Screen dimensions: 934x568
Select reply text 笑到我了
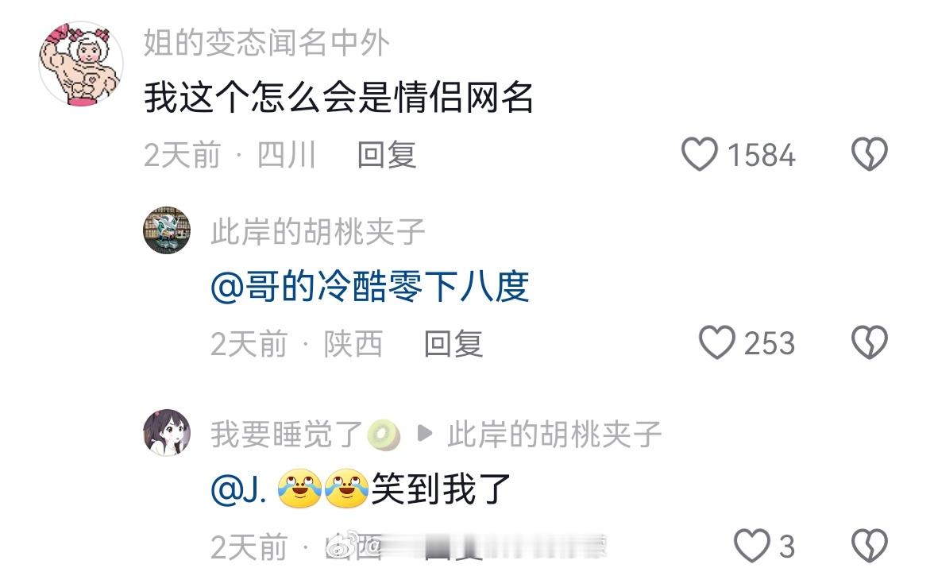pos(442,490)
